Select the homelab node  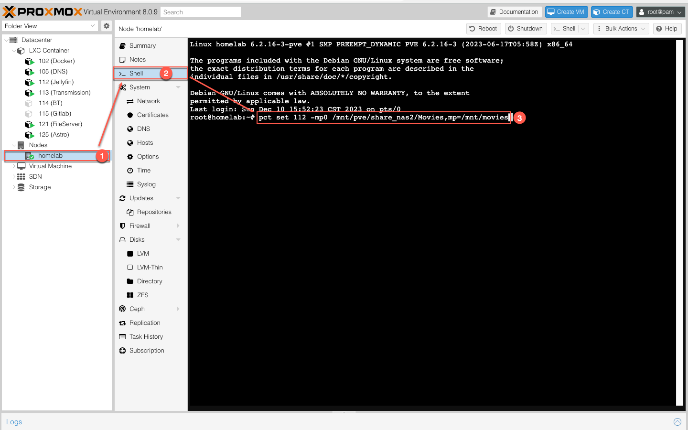click(57, 156)
